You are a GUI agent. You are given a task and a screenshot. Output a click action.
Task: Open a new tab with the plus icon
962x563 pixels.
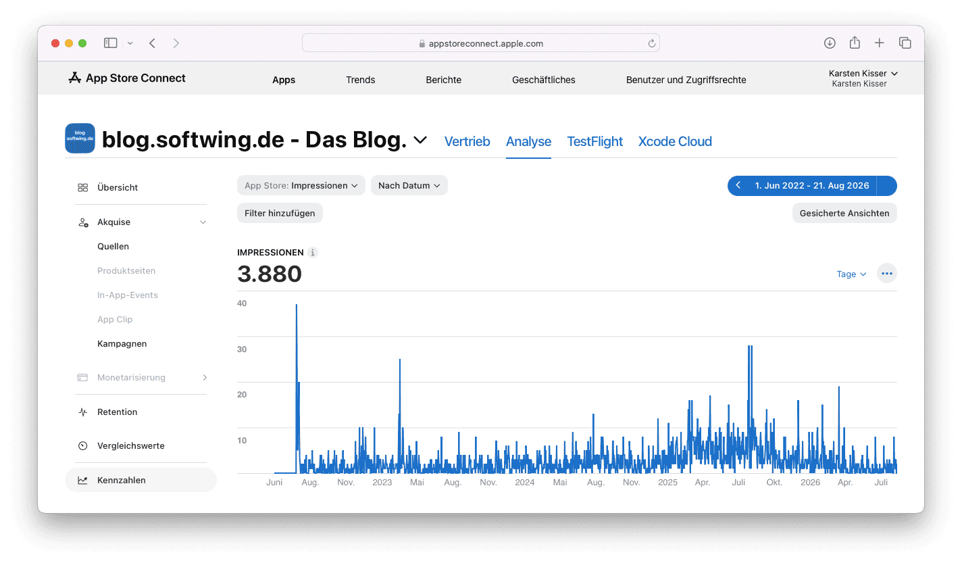point(879,43)
